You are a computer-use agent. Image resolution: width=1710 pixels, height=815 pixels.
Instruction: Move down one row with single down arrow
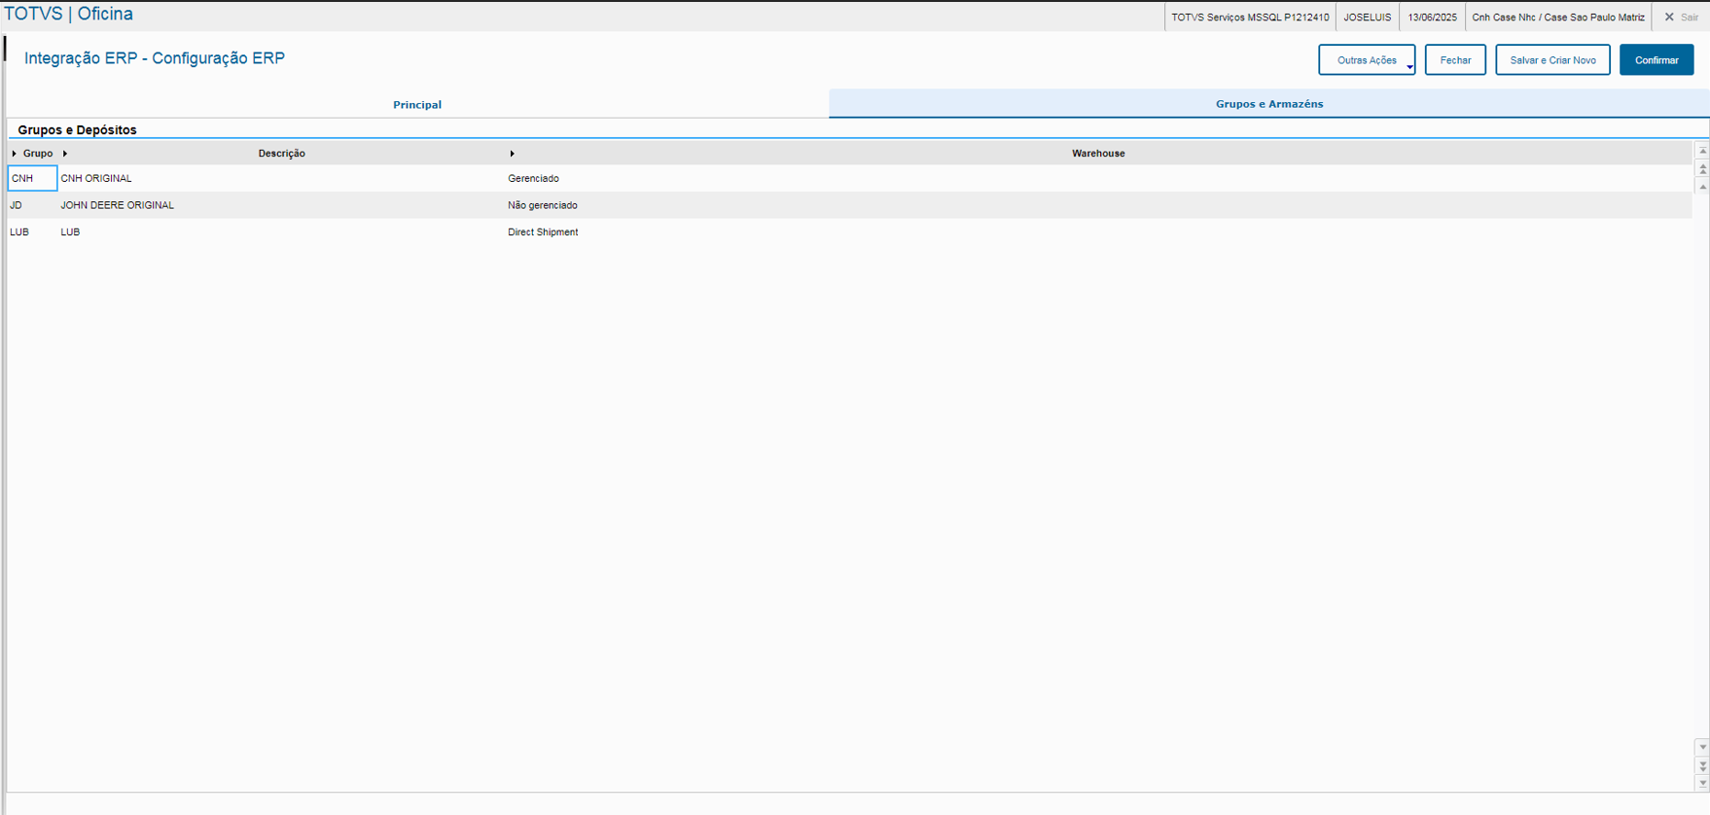coord(1702,747)
